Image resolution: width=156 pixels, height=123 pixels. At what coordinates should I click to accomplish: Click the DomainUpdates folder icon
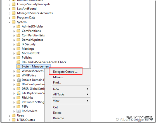[18, 40]
